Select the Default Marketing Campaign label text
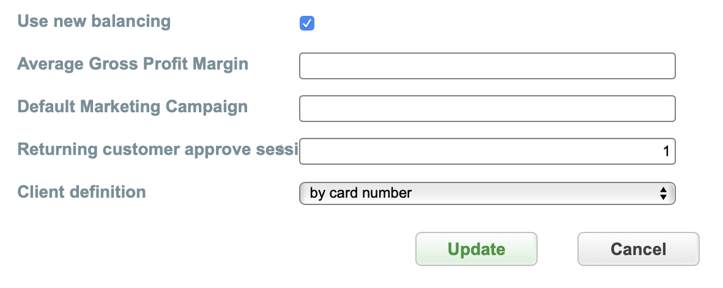 [133, 107]
